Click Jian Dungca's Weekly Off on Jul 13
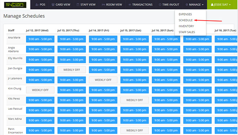The image size is (238, 135). tap(72, 70)
